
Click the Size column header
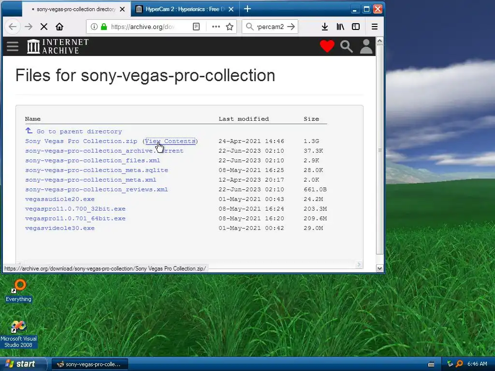pyautogui.click(x=311, y=119)
